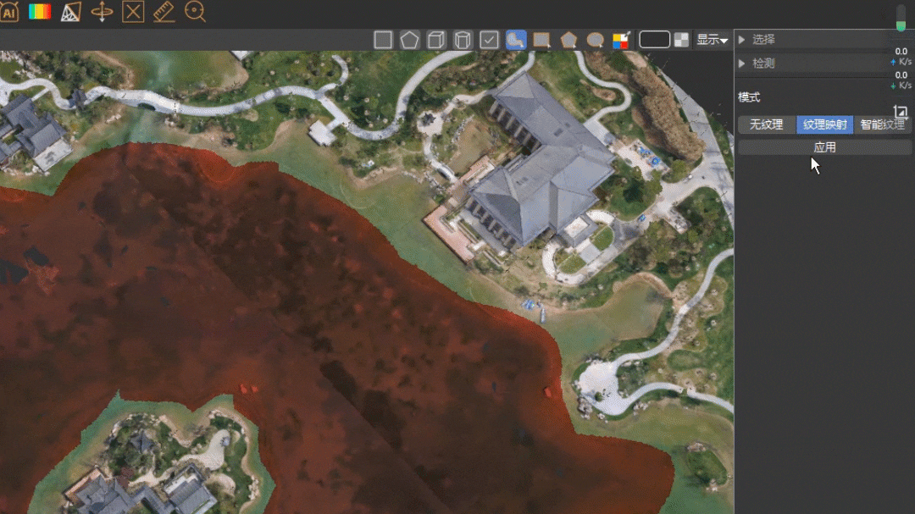
Task: Click the 应用 apply button
Action: (824, 147)
